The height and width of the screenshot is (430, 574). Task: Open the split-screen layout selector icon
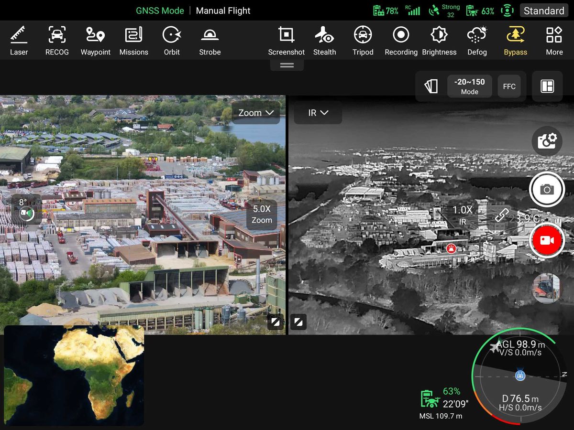click(x=547, y=86)
